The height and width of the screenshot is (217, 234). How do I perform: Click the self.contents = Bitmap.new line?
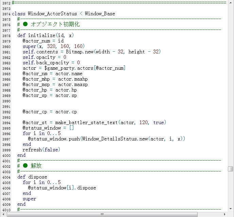pyautogui.click(x=92, y=52)
